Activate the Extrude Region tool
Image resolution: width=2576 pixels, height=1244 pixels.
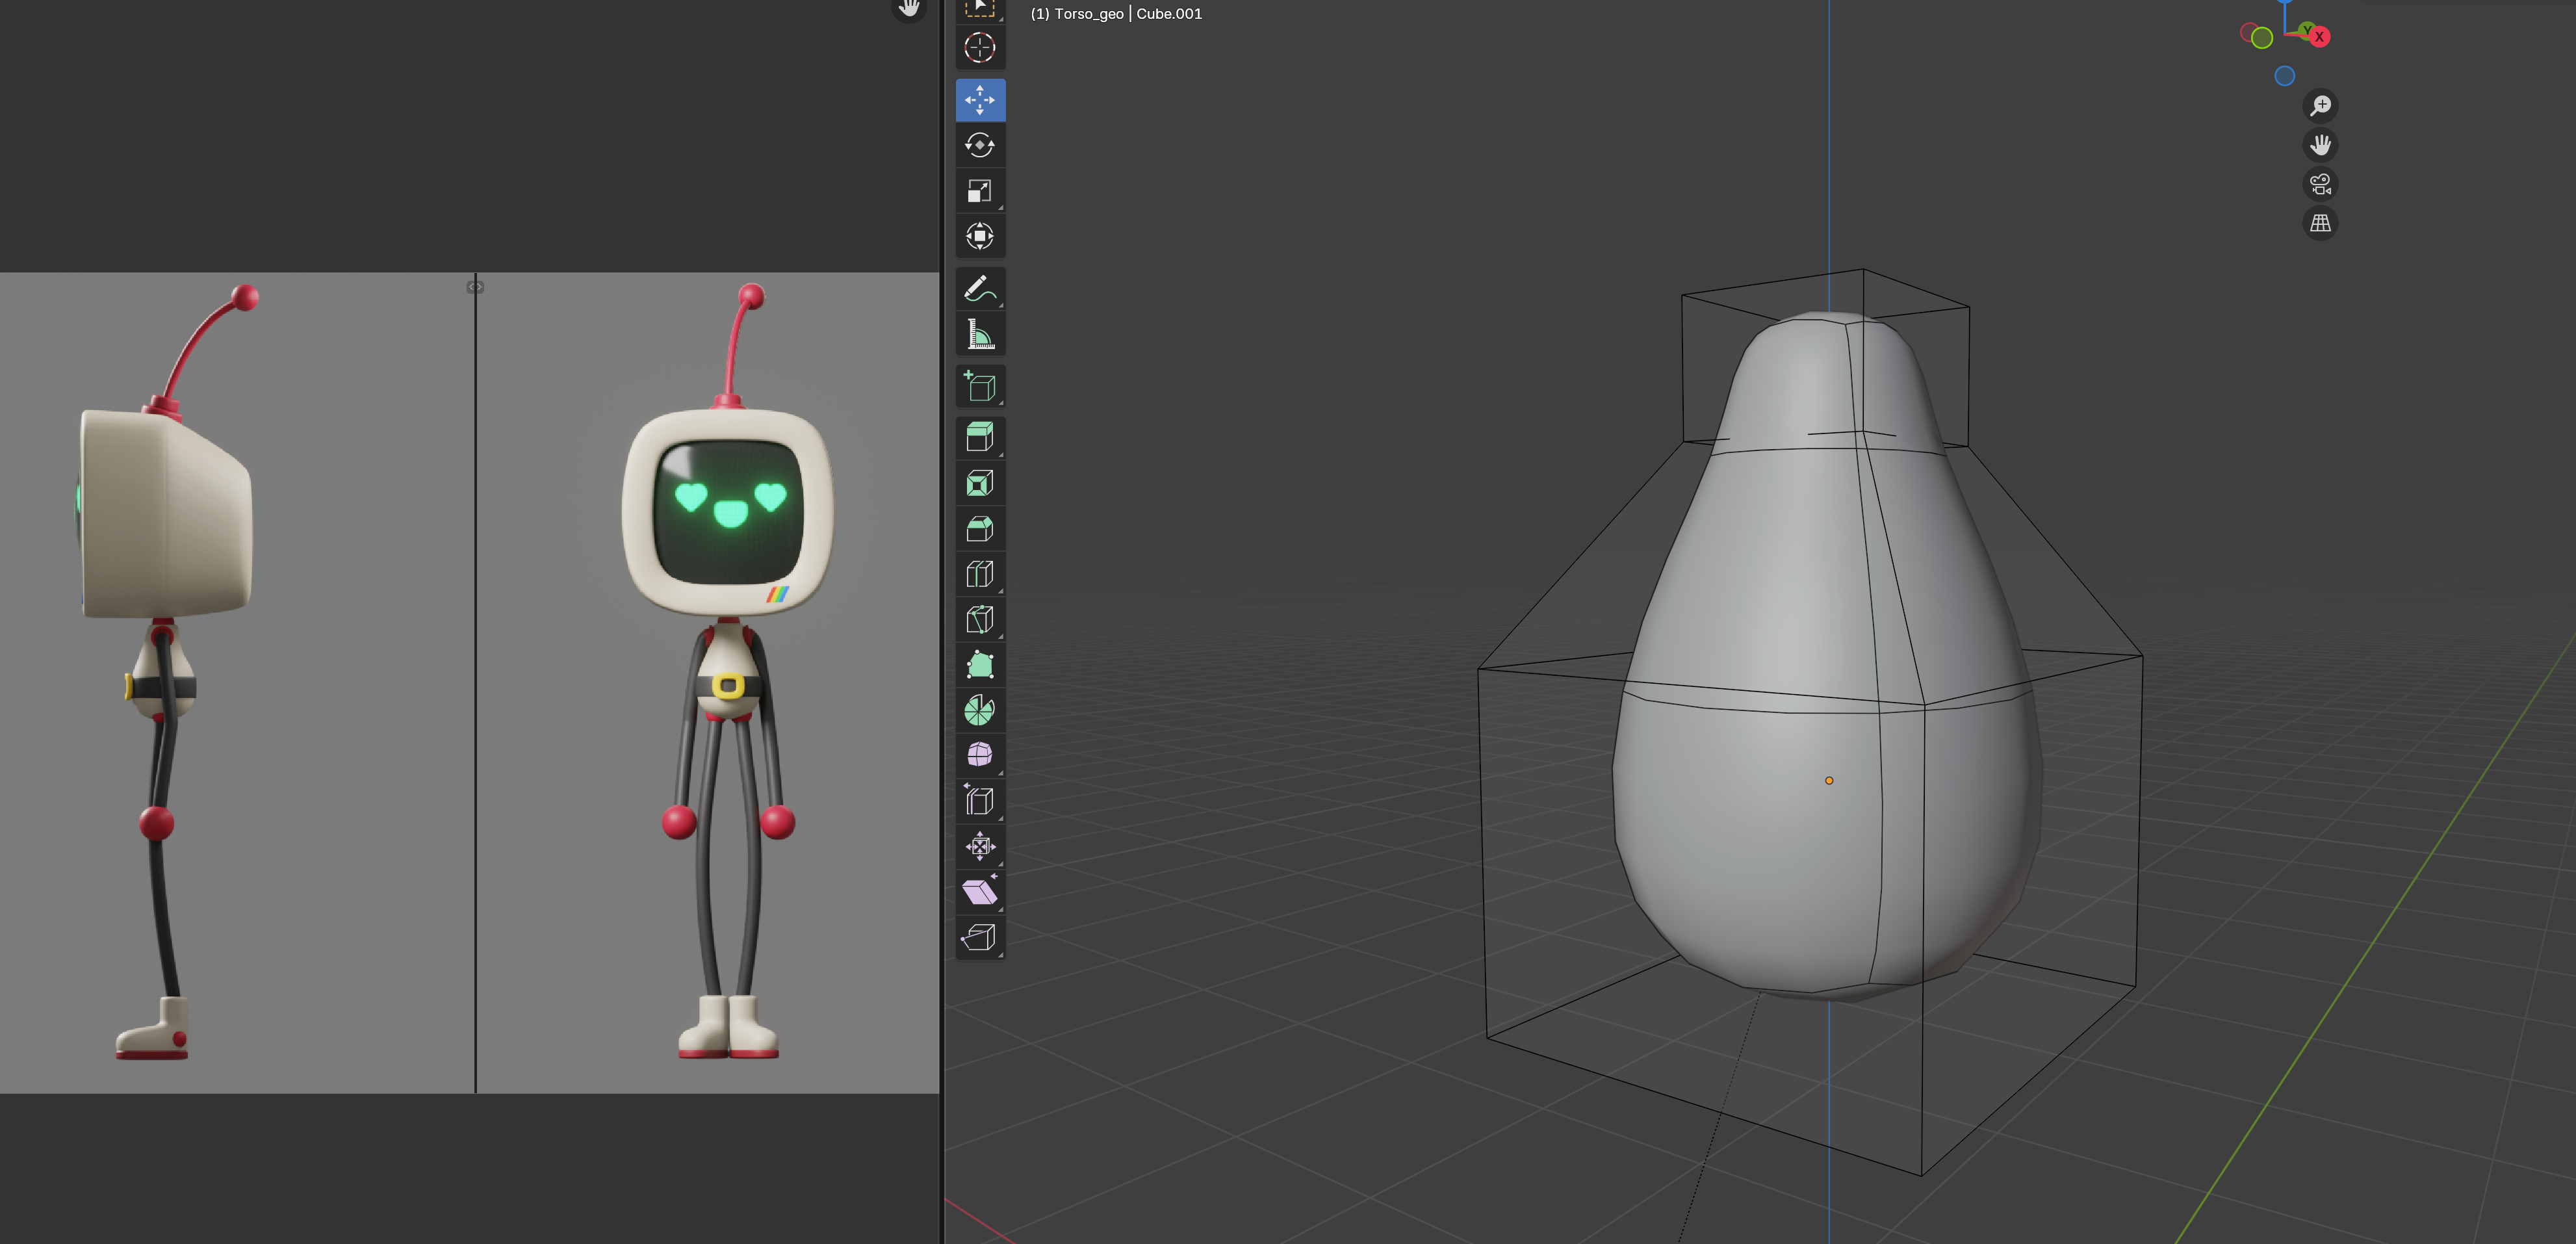coord(979,437)
